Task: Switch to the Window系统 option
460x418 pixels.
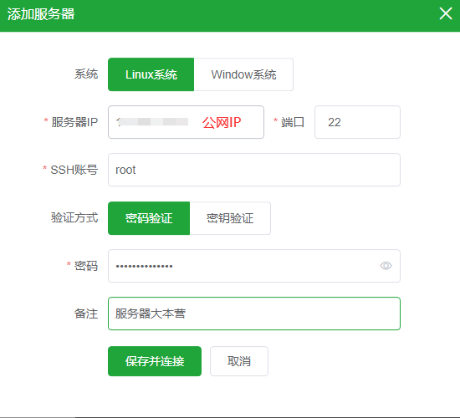Action: (x=243, y=74)
